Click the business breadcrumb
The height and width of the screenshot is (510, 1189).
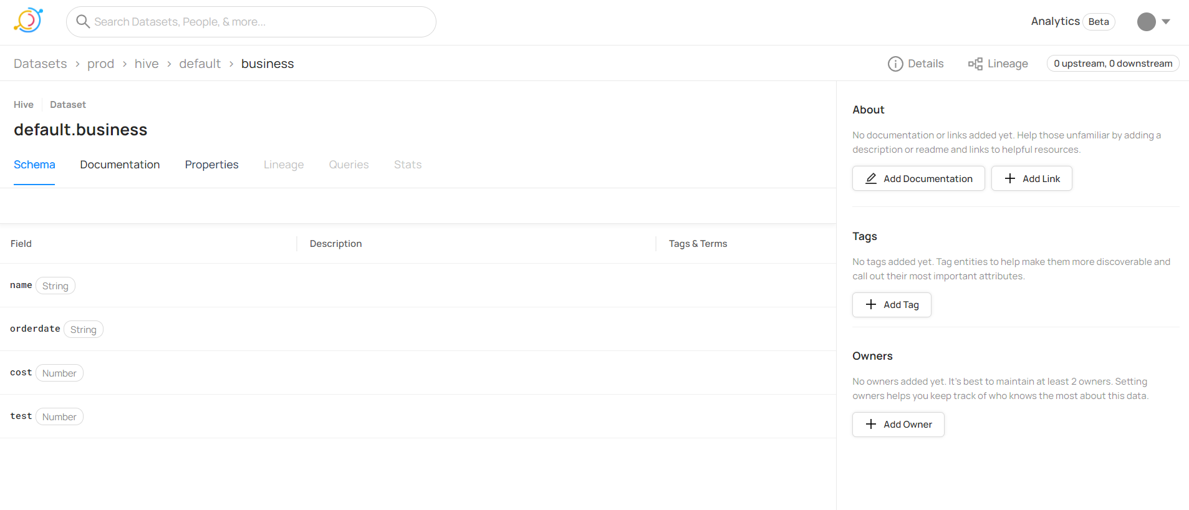[x=267, y=64]
